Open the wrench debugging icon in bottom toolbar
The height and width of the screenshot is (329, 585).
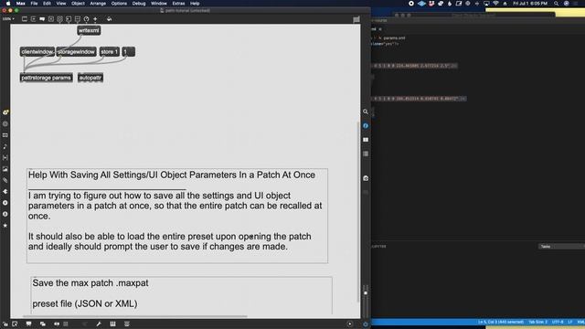[99, 324]
